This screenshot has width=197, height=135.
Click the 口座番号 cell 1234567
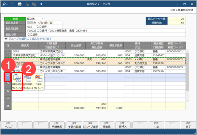158,55
